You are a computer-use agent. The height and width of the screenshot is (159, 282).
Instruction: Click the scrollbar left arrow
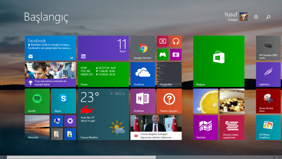pyautogui.click(x=4, y=157)
